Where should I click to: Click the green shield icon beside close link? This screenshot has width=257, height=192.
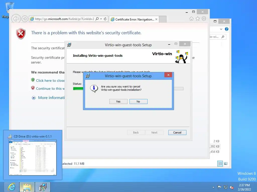[33, 80]
